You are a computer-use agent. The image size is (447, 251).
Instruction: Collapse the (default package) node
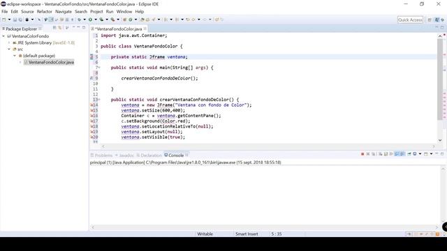tap(15, 56)
